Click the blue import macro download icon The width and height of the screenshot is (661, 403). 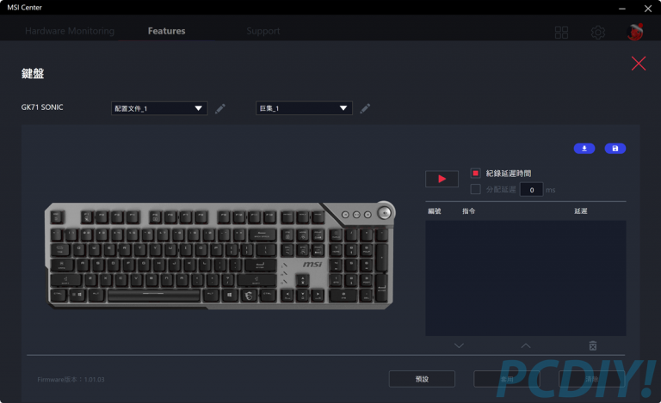(x=584, y=149)
